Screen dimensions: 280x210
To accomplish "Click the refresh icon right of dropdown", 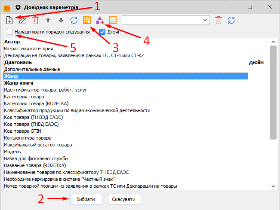I will 231,20.
